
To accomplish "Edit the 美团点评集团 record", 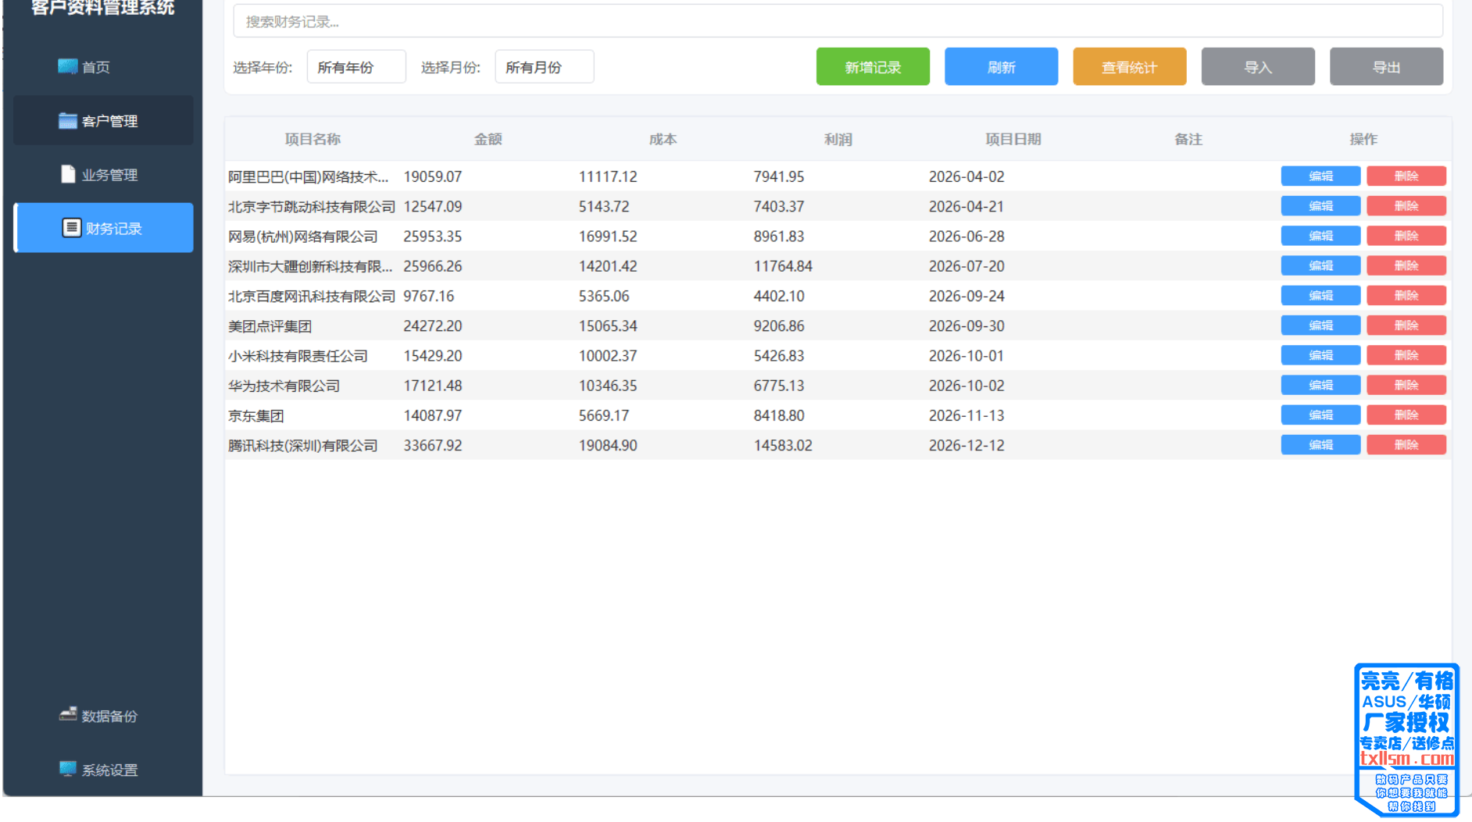I will 1320,326.
